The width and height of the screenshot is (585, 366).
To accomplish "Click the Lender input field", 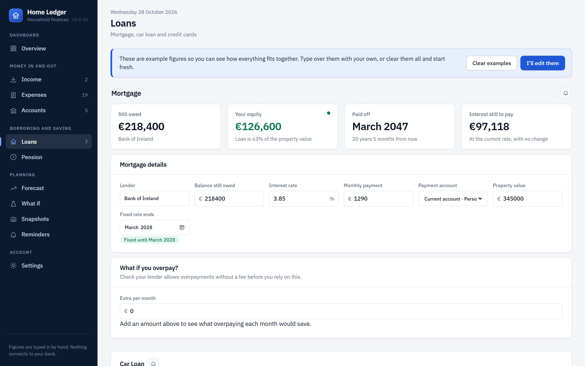I will pyautogui.click(x=155, y=198).
